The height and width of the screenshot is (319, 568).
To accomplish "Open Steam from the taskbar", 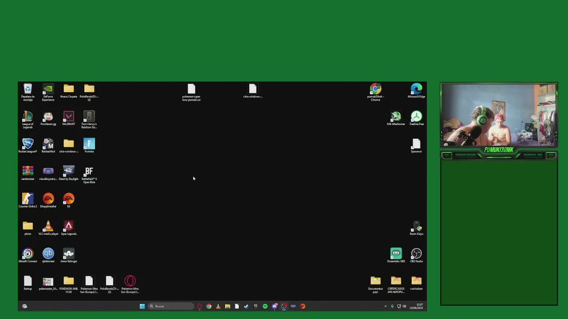I will pos(246,306).
